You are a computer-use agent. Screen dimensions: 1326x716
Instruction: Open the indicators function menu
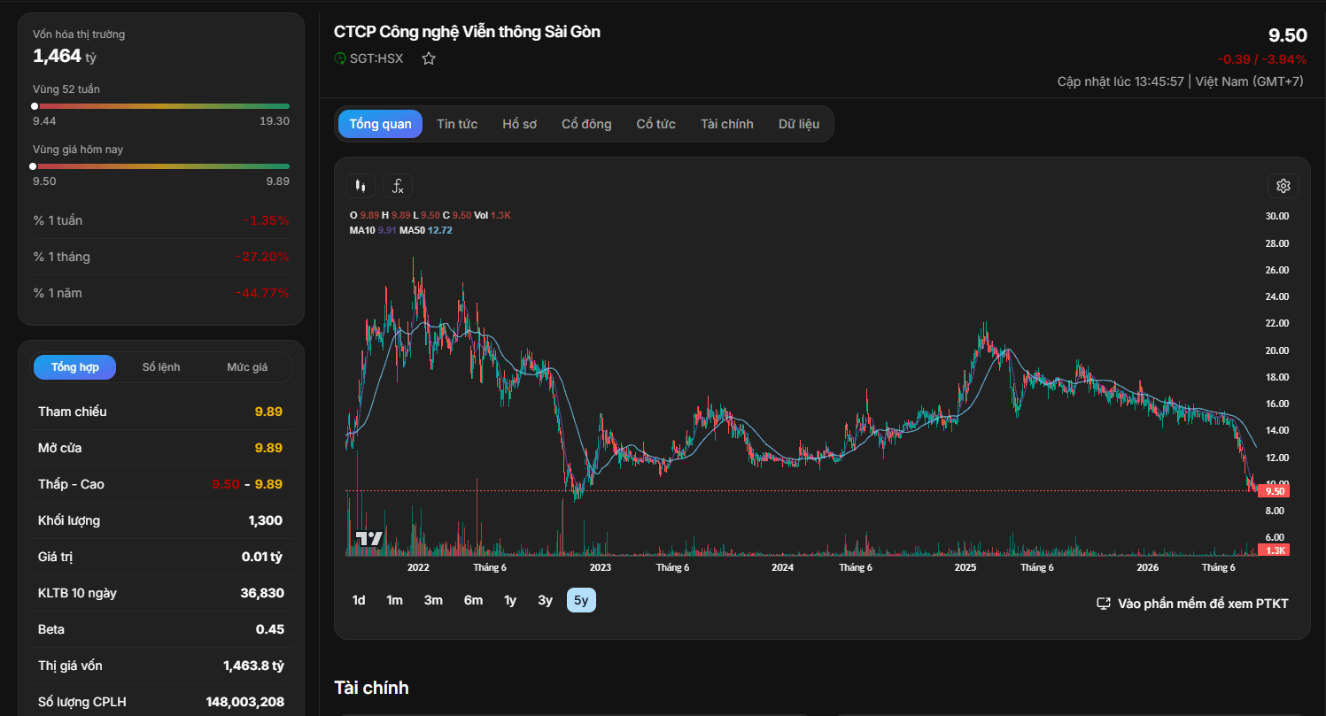click(398, 186)
